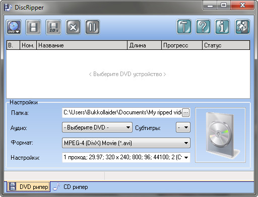Image resolution: width=258 pixels, height=197 pixels.
Task: Open the DVD device selection icon
Action: click(14, 27)
